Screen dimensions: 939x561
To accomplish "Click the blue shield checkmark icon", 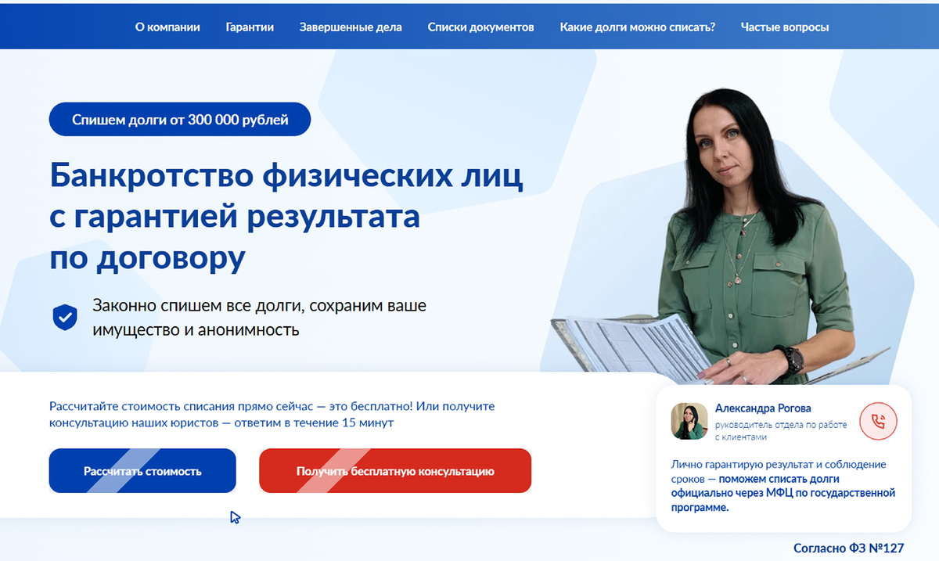I will point(64,317).
